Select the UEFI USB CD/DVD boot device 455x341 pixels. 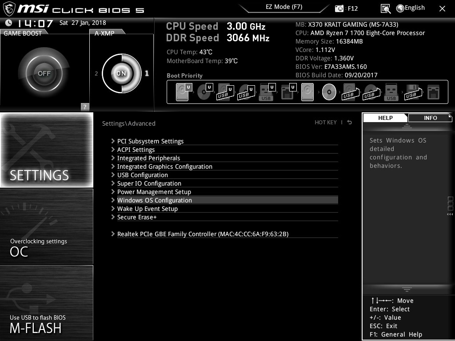coord(246,92)
